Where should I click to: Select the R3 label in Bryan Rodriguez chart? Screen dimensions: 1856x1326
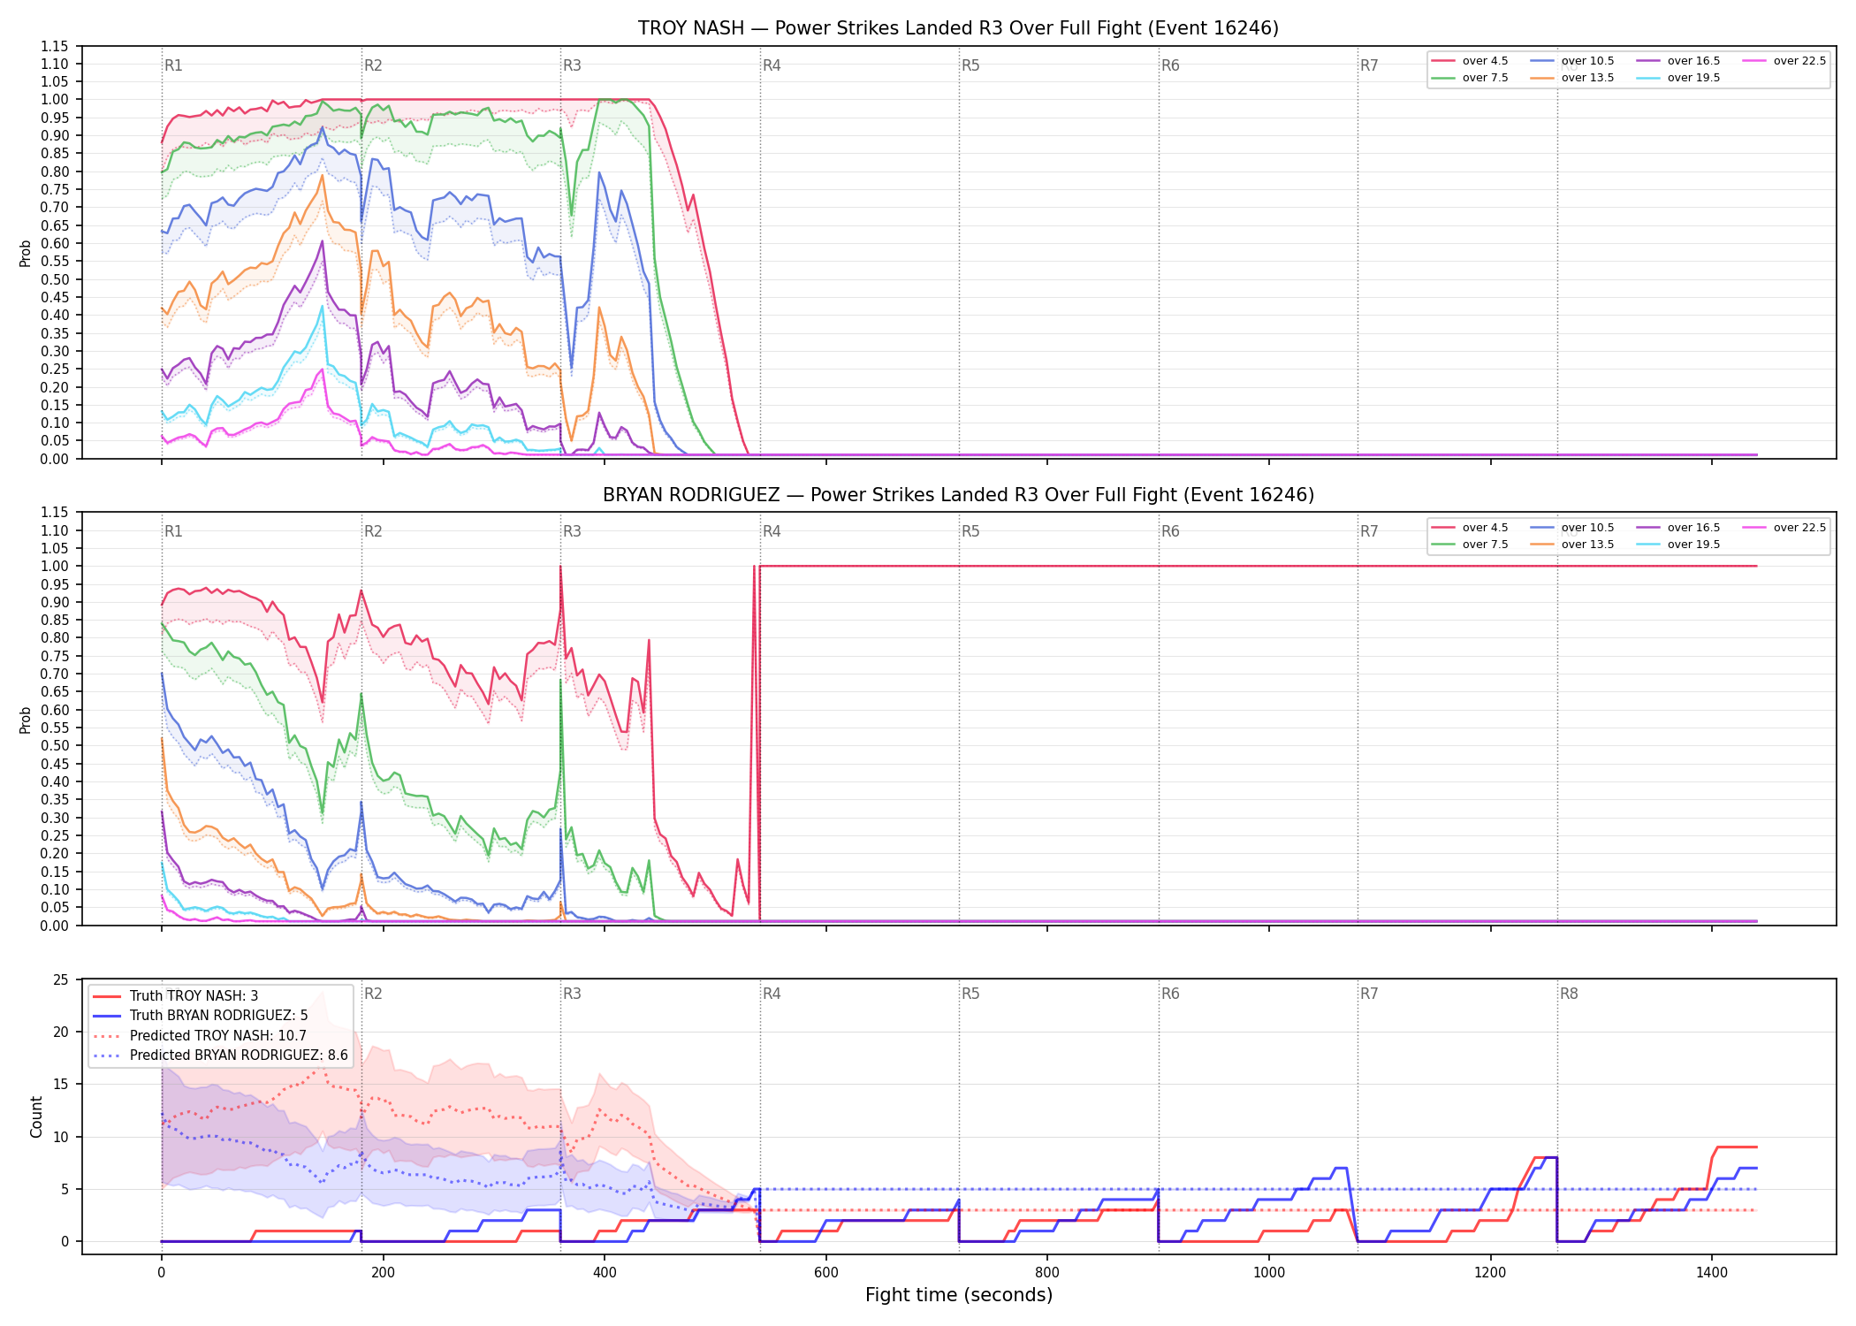click(572, 531)
